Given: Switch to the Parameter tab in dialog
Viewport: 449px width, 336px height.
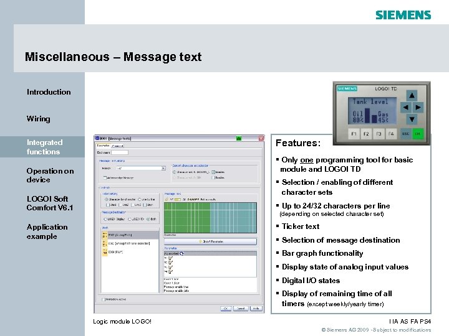Looking at the screenshot, I should pyautogui.click(x=104, y=146).
